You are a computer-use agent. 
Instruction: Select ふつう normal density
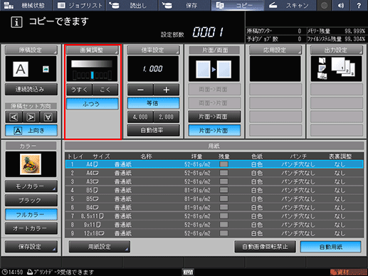click(x=92, y=104)
